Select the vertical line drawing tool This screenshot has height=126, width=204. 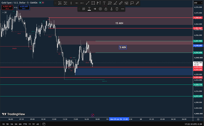tap(71, 3)
